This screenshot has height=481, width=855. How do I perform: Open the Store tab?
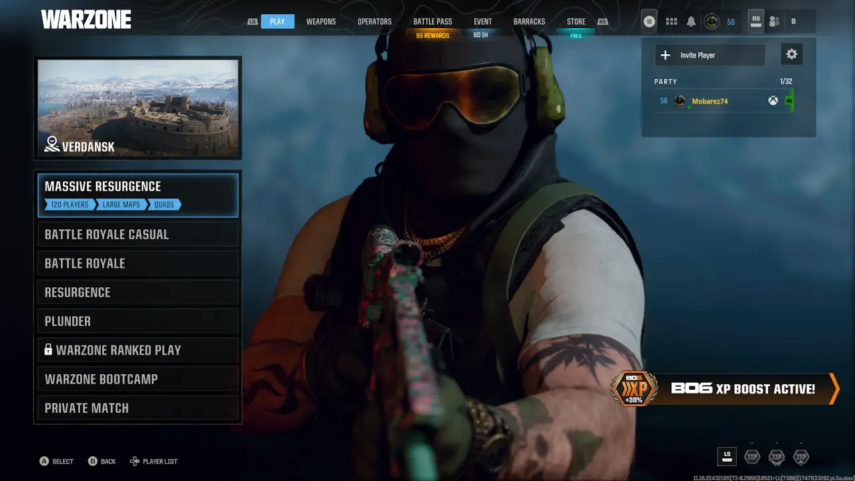coord(576,21)
